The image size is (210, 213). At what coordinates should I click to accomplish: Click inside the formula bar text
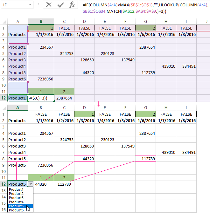[x=143, y=8]
